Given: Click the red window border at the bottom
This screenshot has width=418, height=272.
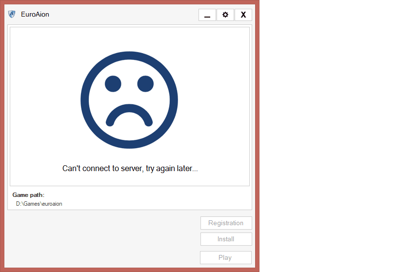Looking at the screenshot, I should [x=129, y=270].
